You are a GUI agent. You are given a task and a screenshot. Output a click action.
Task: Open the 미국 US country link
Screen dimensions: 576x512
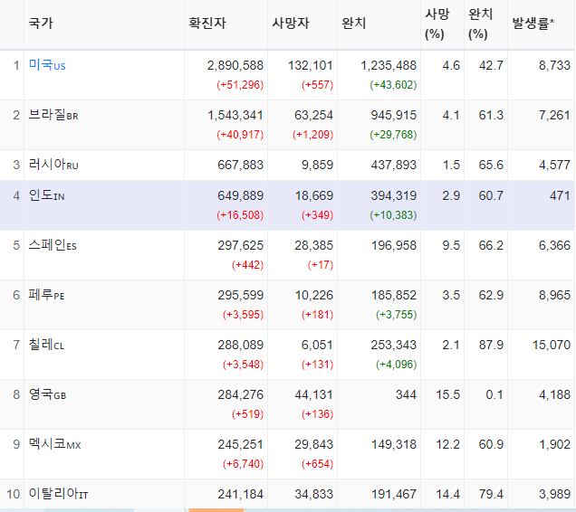[47, 65]
